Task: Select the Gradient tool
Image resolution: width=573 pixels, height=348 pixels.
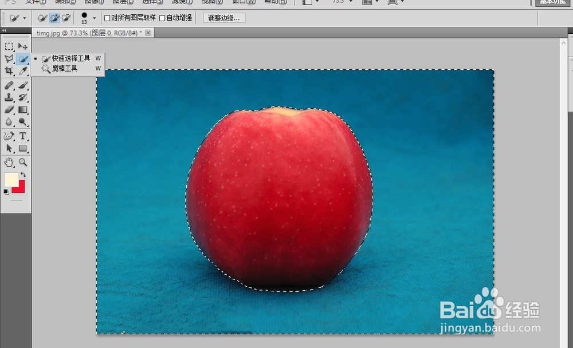Action: pos(23,109)
